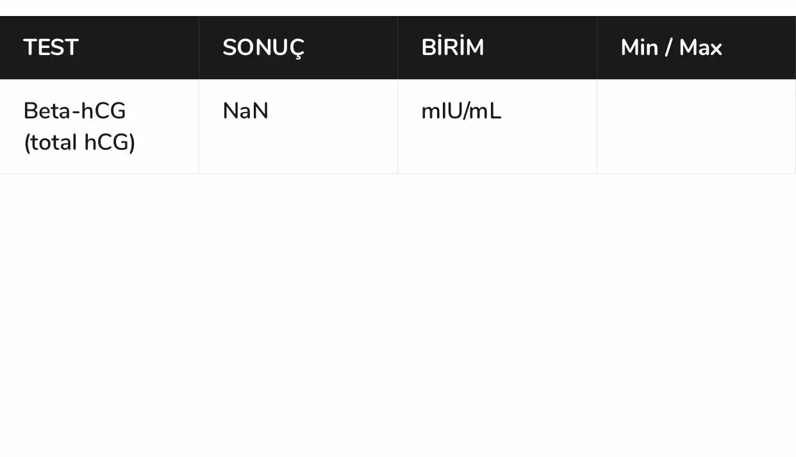Click the empty Min / Max cell
796x457 pixels.
[x=696, y=127]
